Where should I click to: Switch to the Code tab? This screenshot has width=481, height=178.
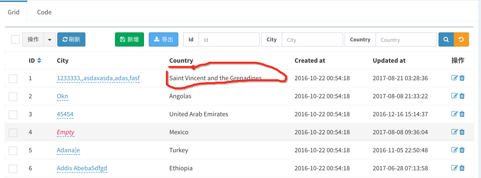click(x=44, y=12)
